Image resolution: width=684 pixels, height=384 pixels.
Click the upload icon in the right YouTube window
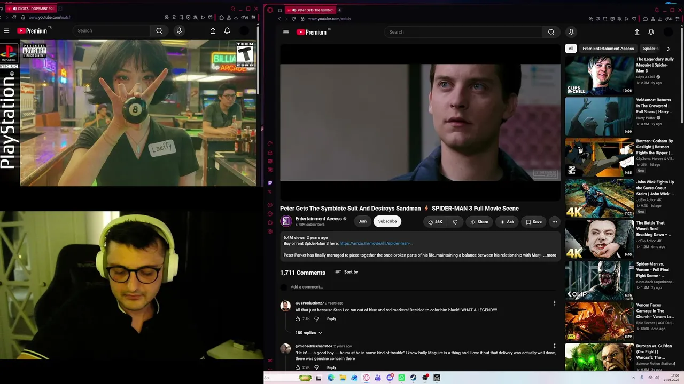(x=637, y=32)
